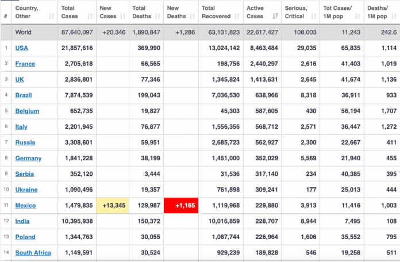Select World total deaths 1,890,847
Screen dimensions: 400x262
click(x=146, y=32)
